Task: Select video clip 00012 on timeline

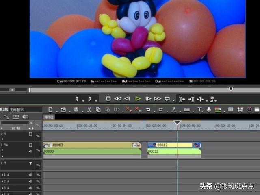Action: point(174,145)
